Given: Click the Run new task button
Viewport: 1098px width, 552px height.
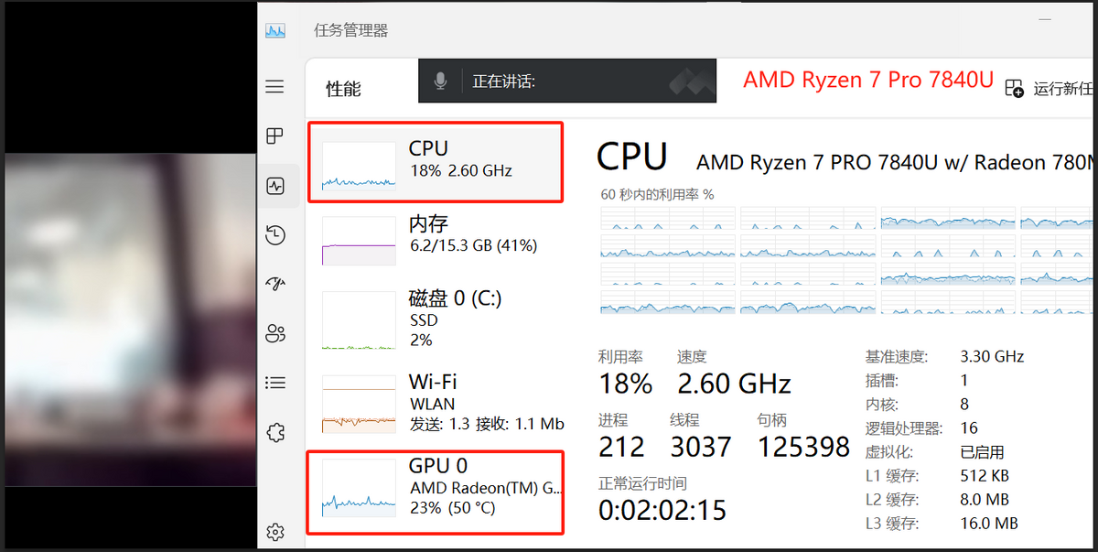Looking at the screenshot, I should (x=1050, y=89).
